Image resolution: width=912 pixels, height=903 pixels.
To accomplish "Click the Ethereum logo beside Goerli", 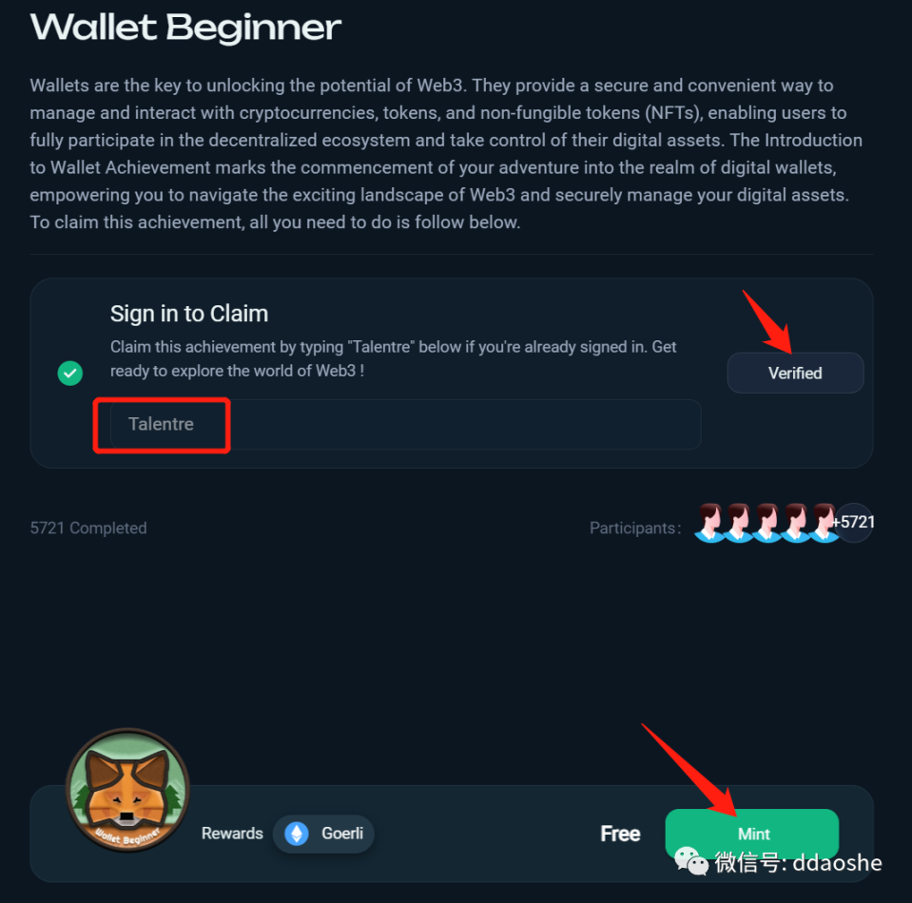I will click(x=297, y=834).
